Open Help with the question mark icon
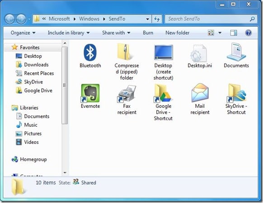This screenshot has width=263, height=203. (x=248, y=32)
